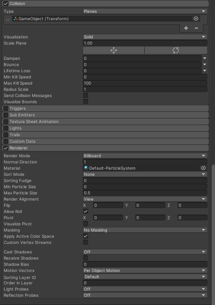Open the Lifetime Loss curve mode arrow
This screenshot has width=215, height=305.
pos(205,71)
